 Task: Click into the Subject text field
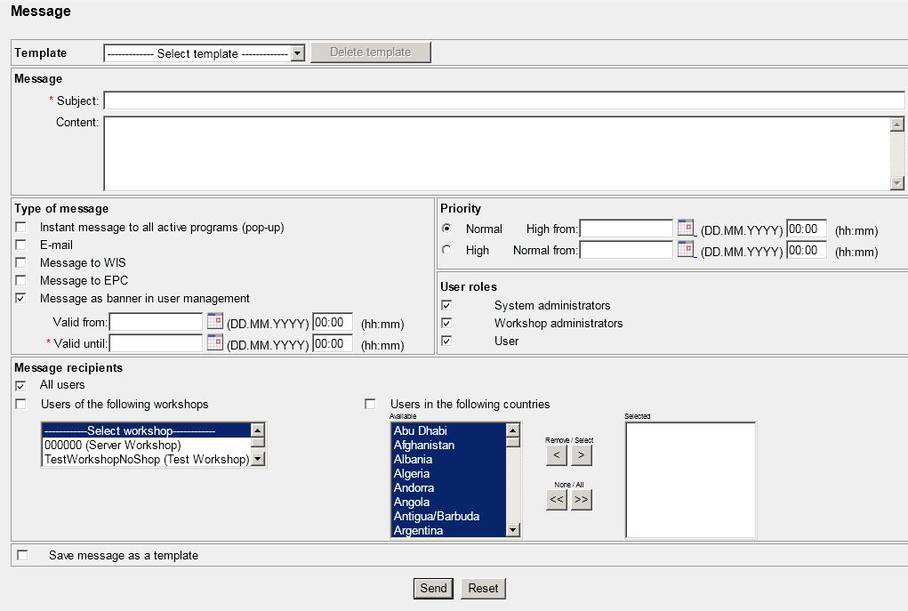coord(503,100)
